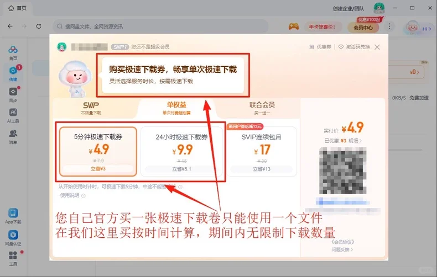Viewport: 437px width, 277px height.
Task: Open sidebar App下载 icon
Action: [x=13, y=216]
